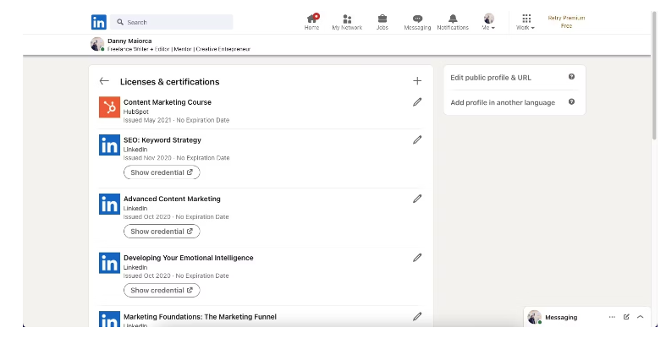
Task: Click the Danny Maiorca name
Action: click(x=129, y=41)
